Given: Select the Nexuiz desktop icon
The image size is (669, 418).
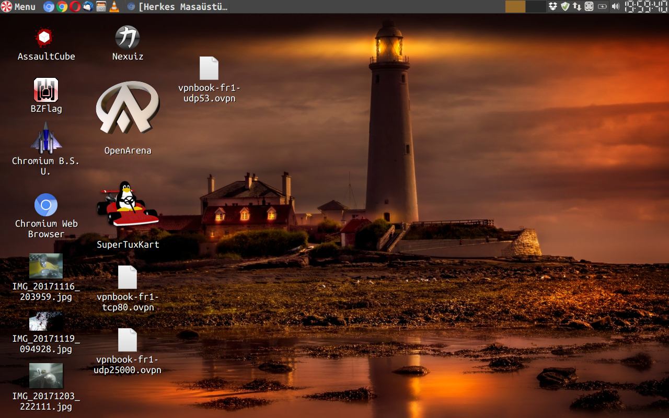Looking at the screenshot, I should pyautogui.click(x=128, y=38).
